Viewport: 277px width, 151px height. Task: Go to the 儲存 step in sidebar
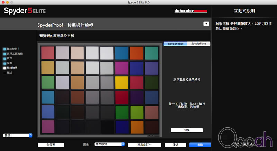tap(8, 63)
